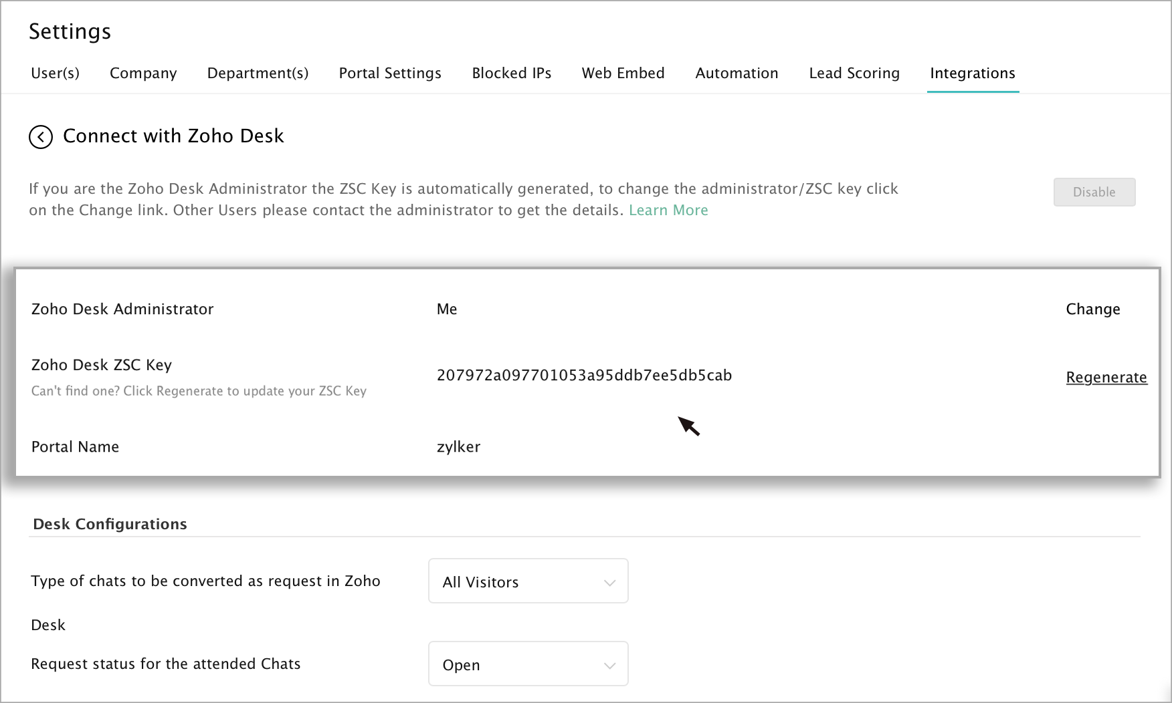Image resolution: width=1172 pixels, height=703 pixels.
Task: Open the Web Embed tab
Action: point(623,74)
